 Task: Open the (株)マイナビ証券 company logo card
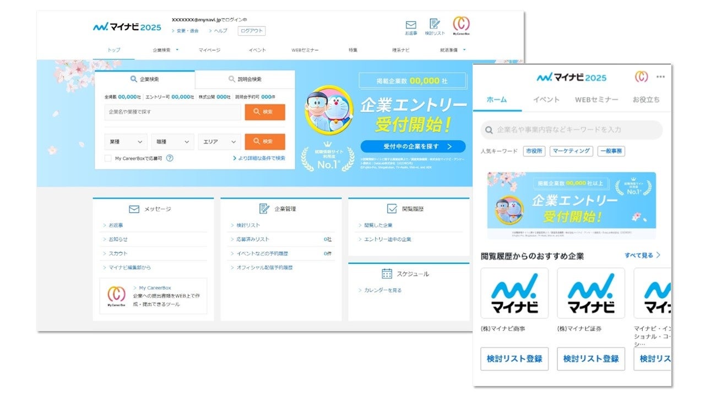pos(591,293)
